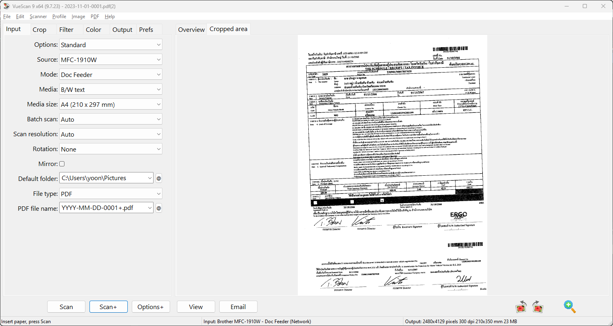
Task: Open the Media dropdown showing B/W text
Action: click(111, 89)
